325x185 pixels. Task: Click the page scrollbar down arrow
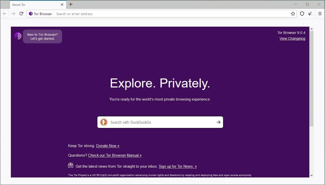[x=311, y=175]
